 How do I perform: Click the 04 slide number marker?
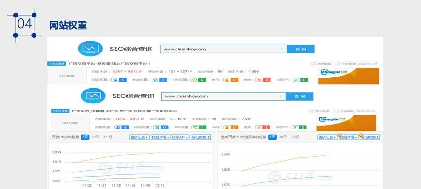[25, 24]
